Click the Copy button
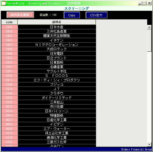Screen dimensions: 153x152 (72, 15)
